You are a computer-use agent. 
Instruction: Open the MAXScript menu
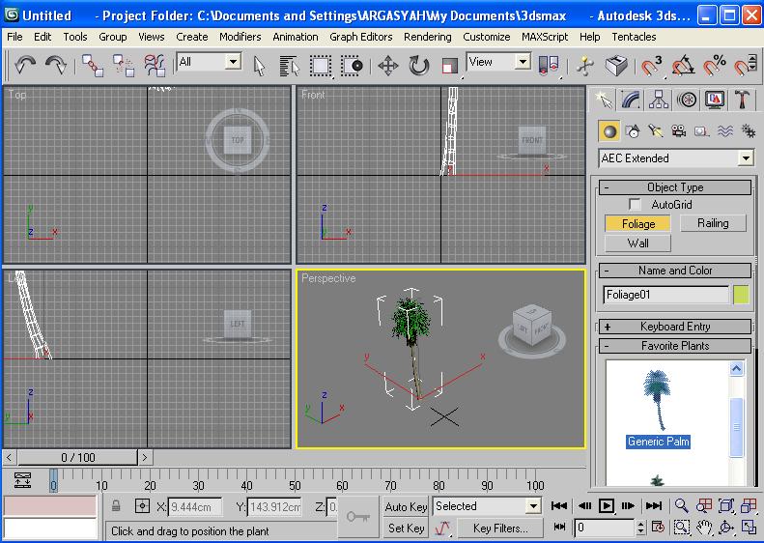pyautogui.click(x=545, y=37)
